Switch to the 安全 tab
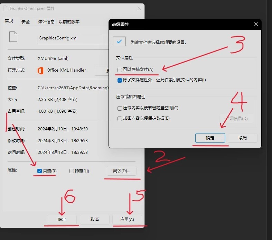 (x=26, y=22)
